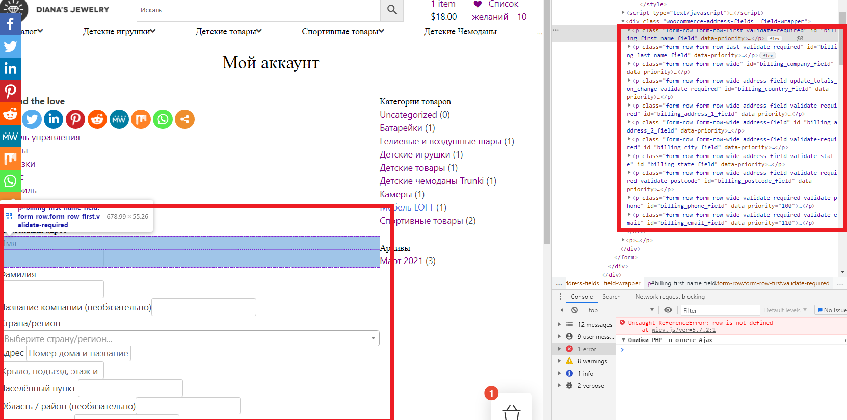
Task: Expand the 1 info group
Action: [585, 374]
